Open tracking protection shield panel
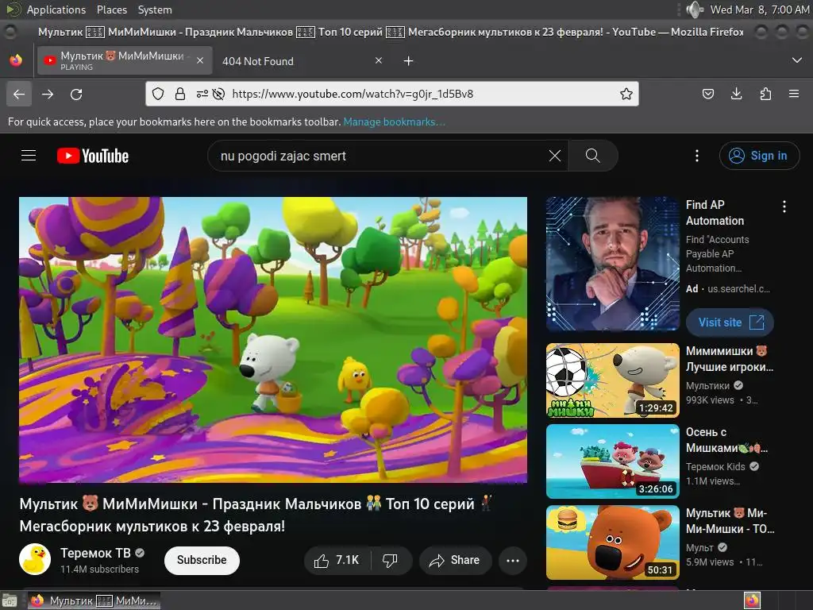The width and height of the screenshot is (813, 610). [x=158, y=94]
